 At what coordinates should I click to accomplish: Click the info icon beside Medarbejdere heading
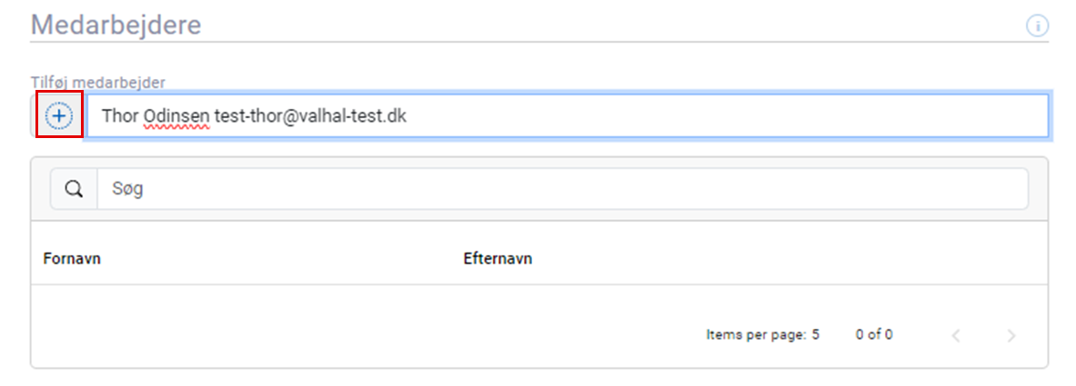[x=1037, y=25]
